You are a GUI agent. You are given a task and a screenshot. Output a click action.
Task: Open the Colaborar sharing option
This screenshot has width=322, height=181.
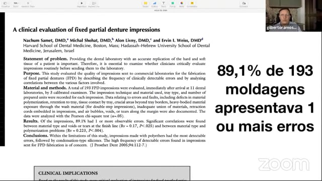[244, 4]
